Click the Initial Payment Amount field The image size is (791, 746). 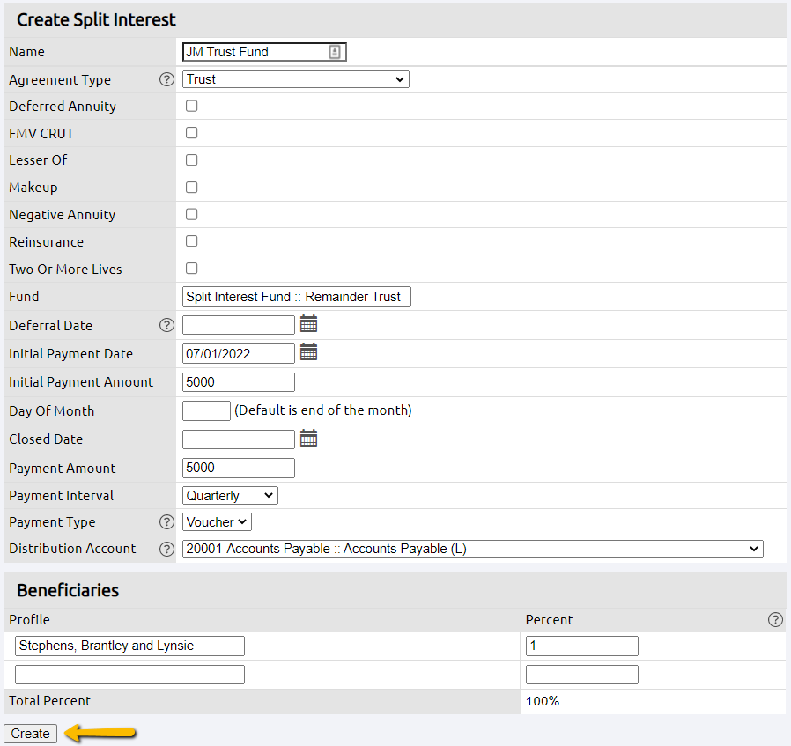click(x=239, y=382)
